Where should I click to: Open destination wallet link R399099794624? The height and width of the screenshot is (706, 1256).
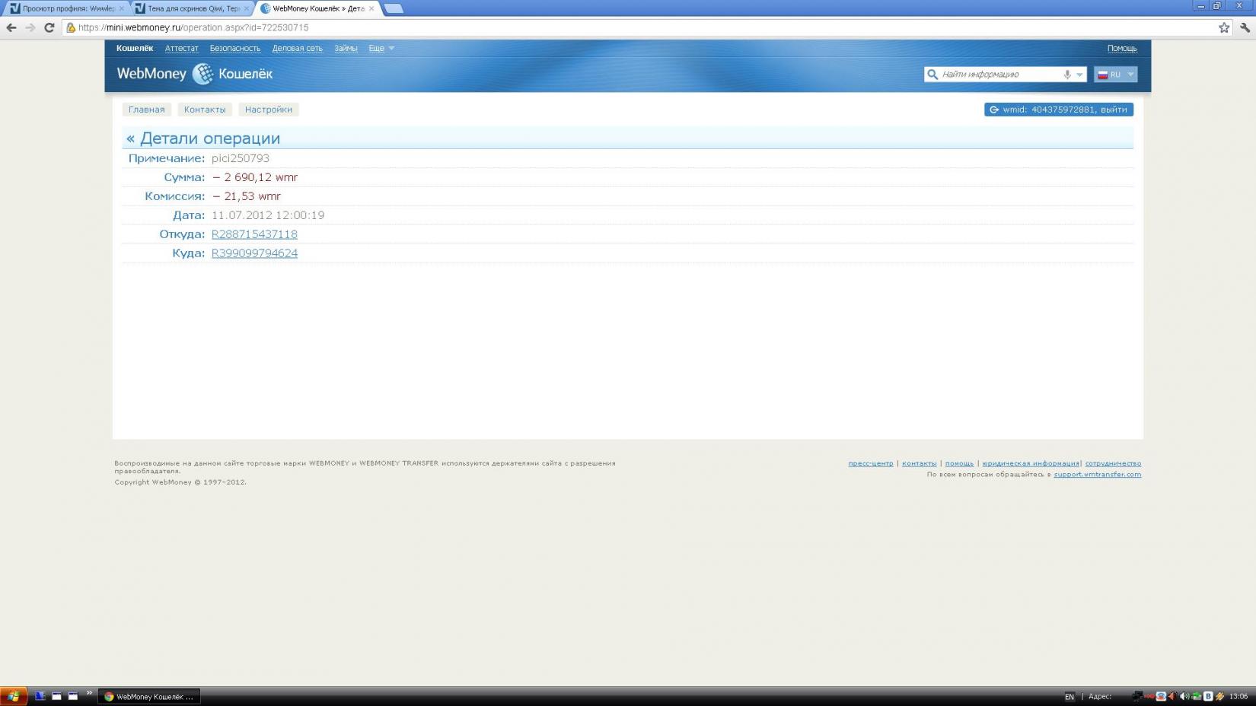pyautogui.click(x=254, y=253)
